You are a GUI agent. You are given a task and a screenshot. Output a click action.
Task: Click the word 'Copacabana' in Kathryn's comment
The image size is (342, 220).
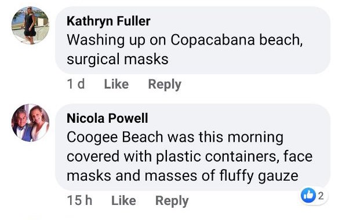point(213,41)
